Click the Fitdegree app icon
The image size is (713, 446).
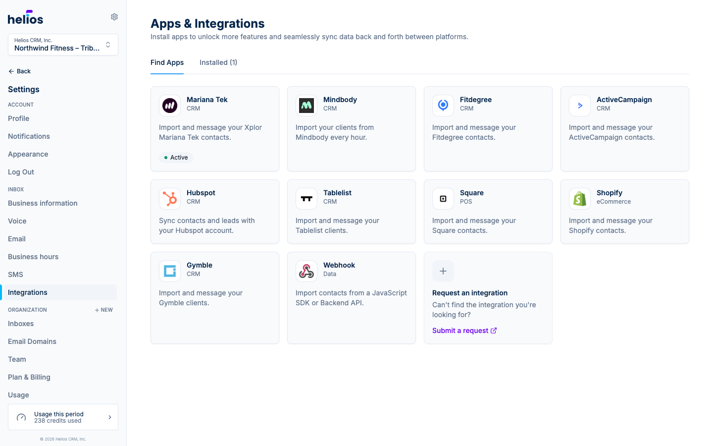[x=443, y=106]
